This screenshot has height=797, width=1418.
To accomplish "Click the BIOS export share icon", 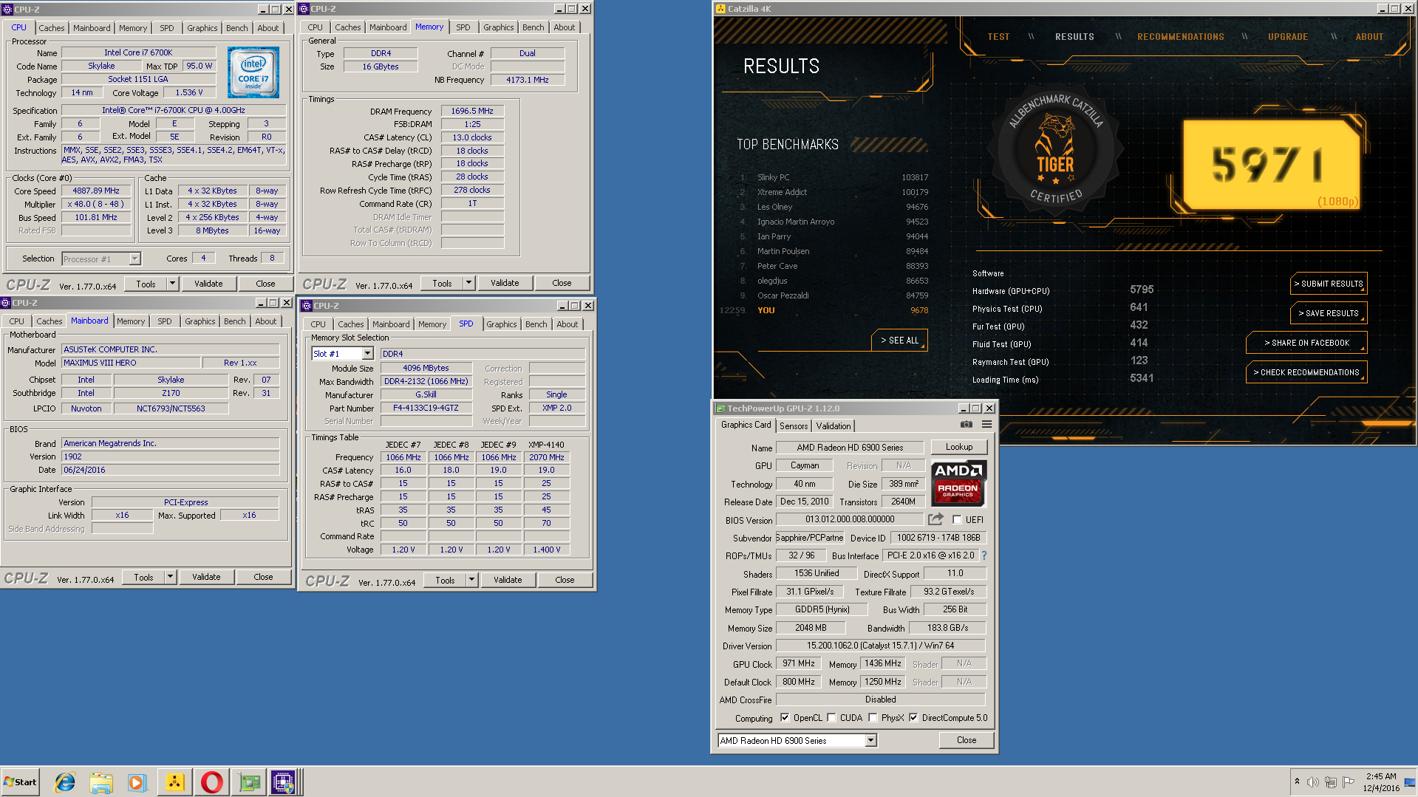I will tap(936, 519).
